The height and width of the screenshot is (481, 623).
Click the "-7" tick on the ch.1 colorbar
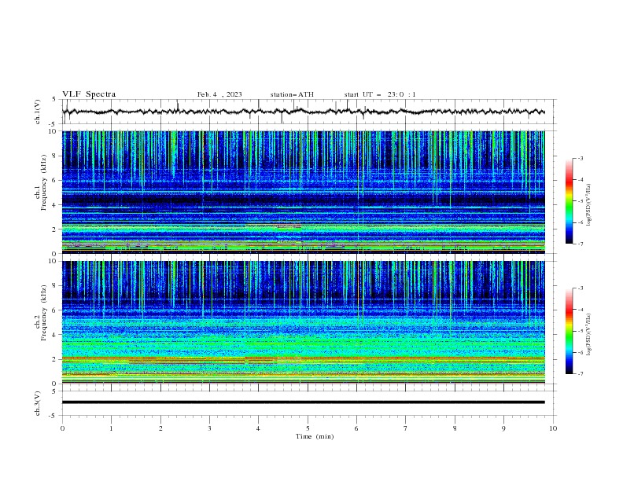click(x=580, y=244)
